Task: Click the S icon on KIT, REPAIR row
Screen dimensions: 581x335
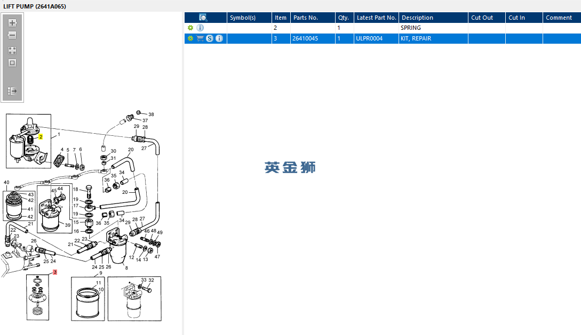Action: coord(210,38)
